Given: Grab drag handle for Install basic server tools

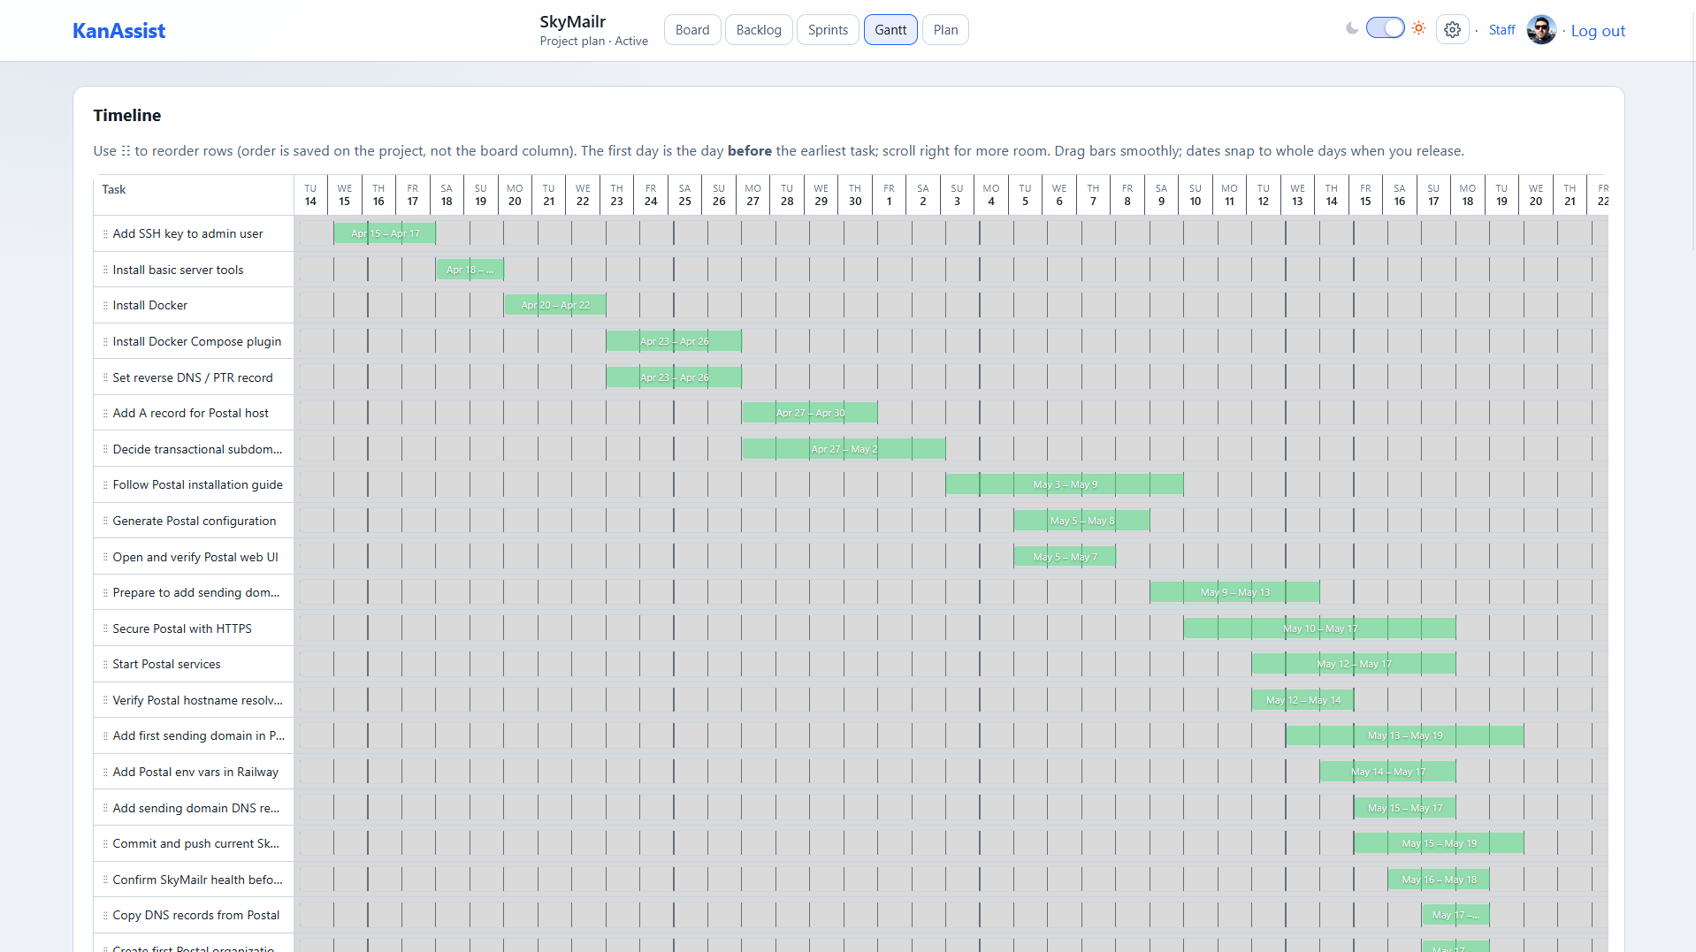Looking at the screenshot, I should [105, 270].
